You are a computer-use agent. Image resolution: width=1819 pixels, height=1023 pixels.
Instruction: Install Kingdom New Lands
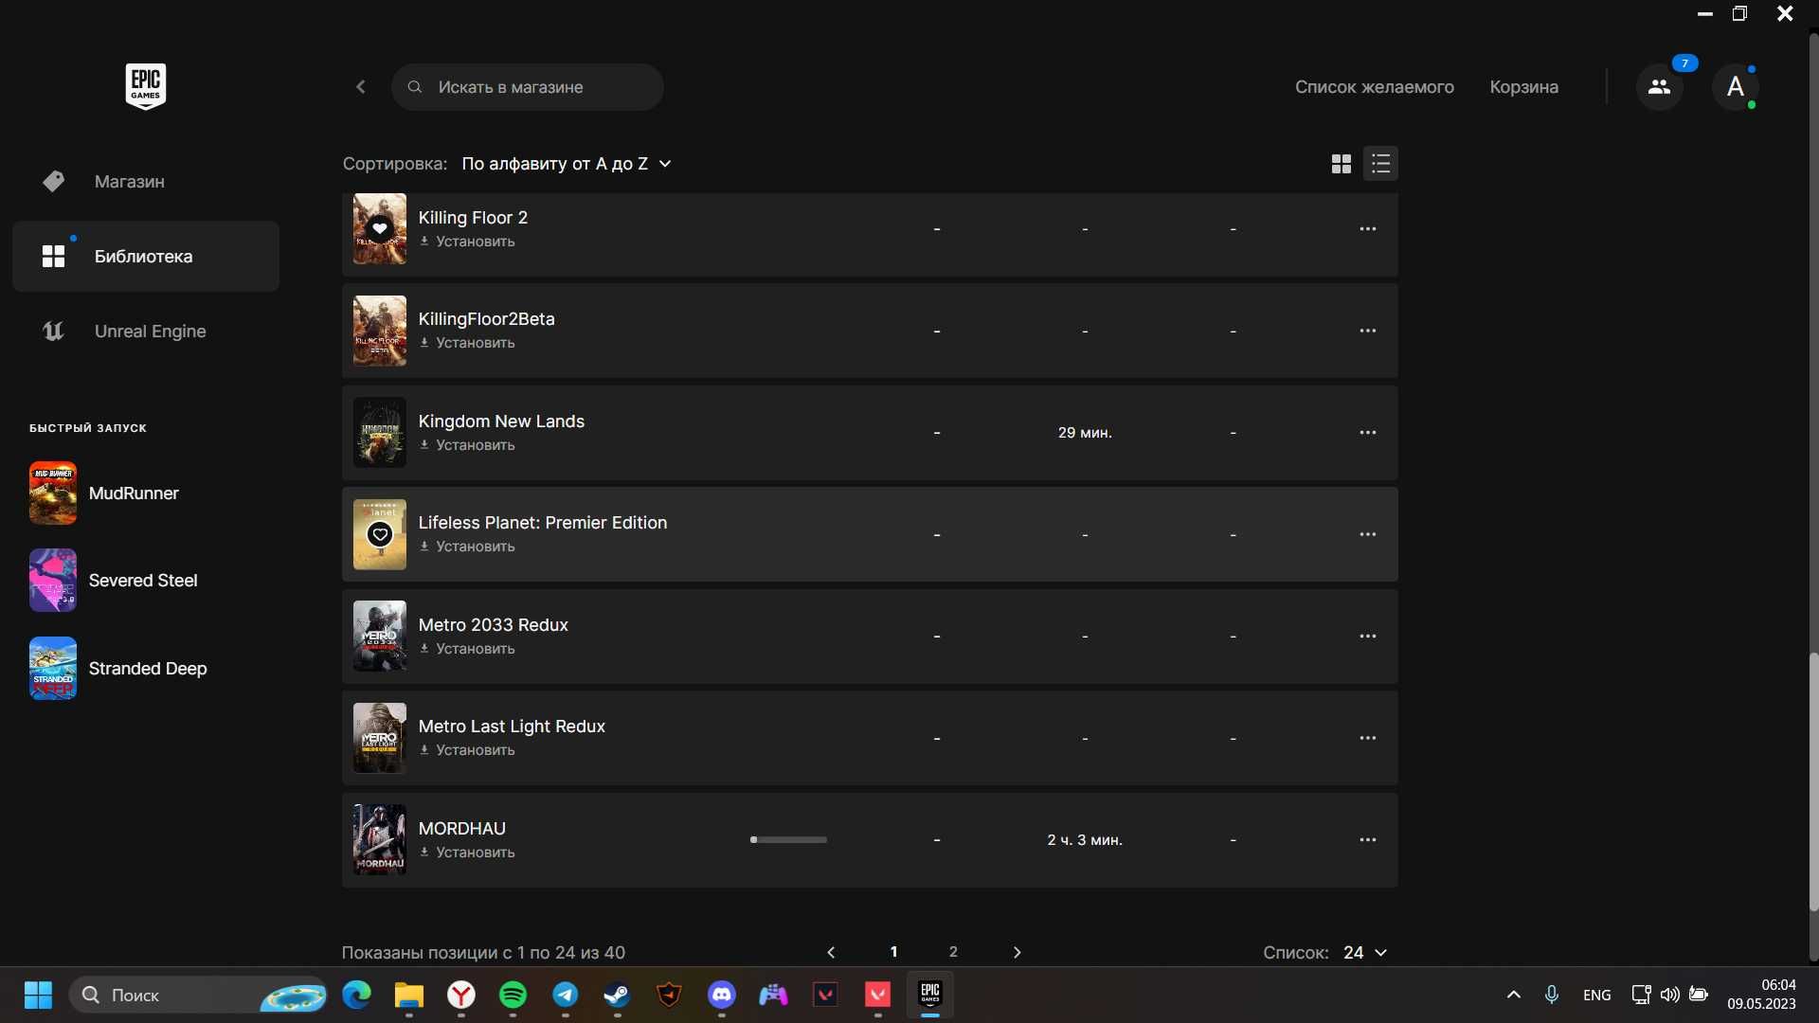click(468, 445)
